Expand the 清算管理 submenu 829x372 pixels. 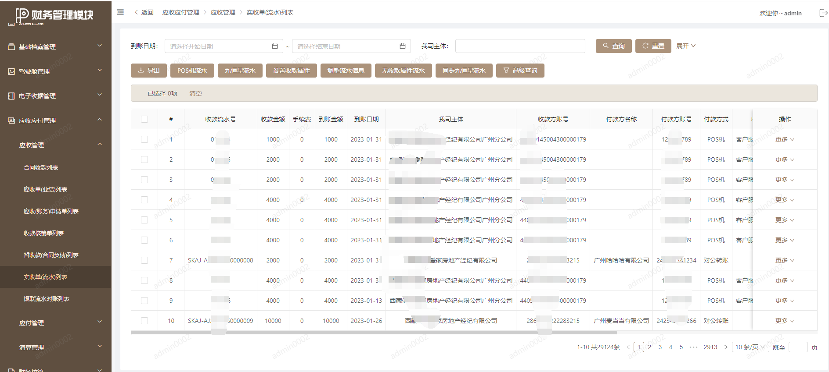tap(100, 346)
